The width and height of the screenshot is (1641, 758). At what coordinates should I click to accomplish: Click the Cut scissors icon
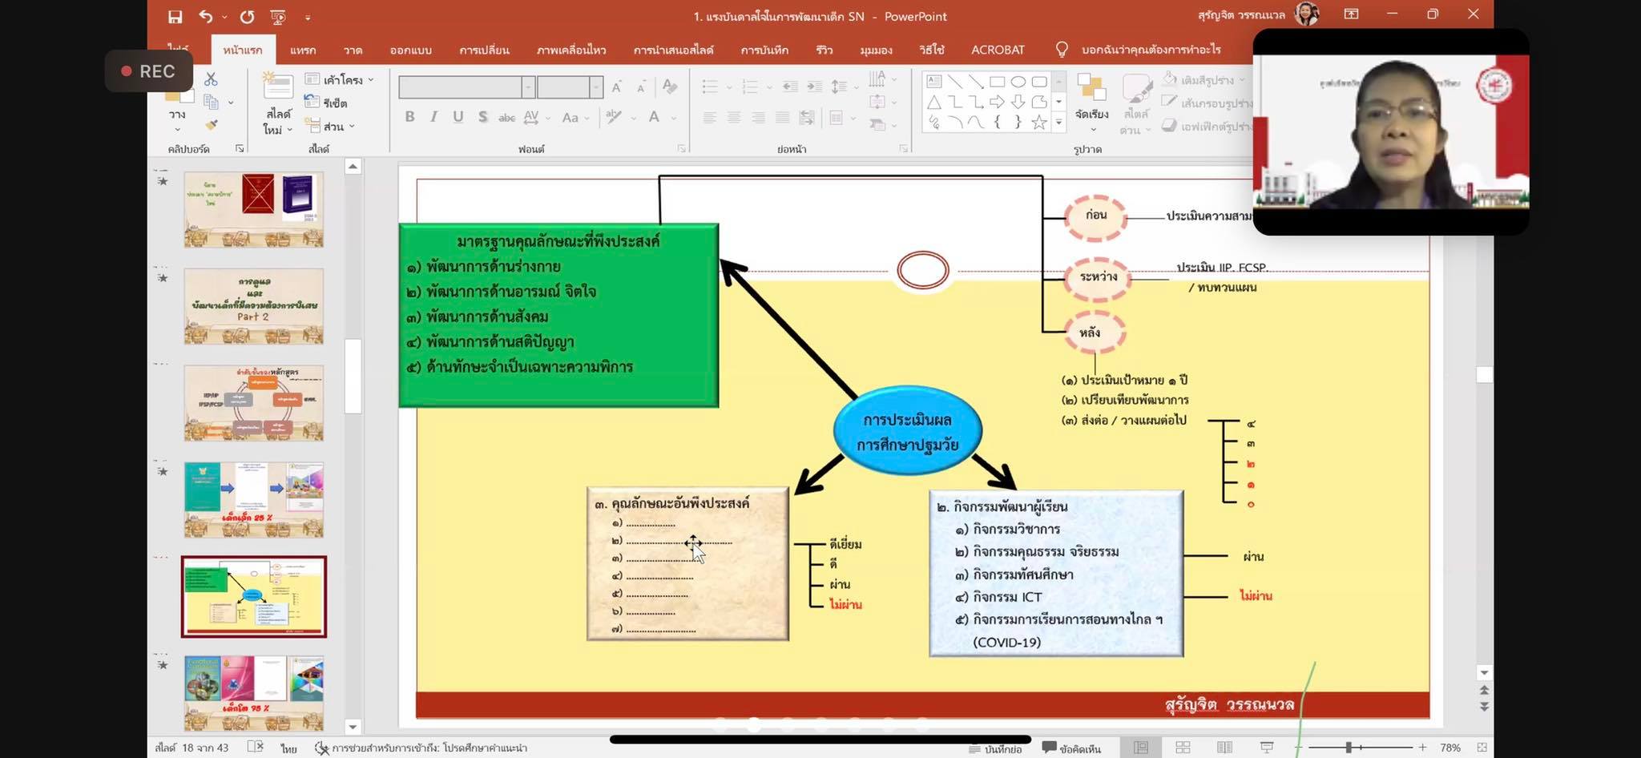coord(211,79)
